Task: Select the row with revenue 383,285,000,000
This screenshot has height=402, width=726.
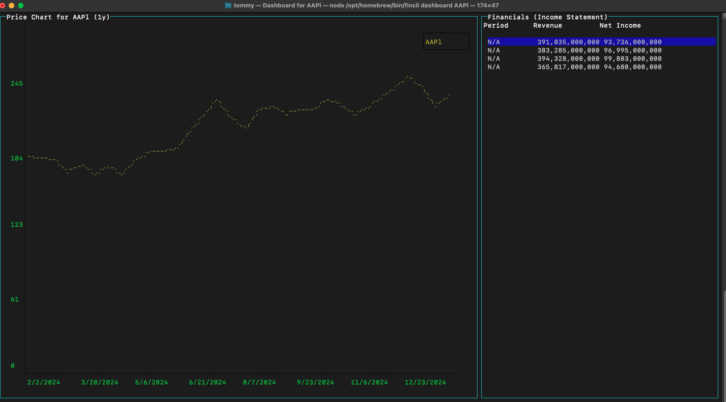Action: pyautogui.click(x=602, y=50)
